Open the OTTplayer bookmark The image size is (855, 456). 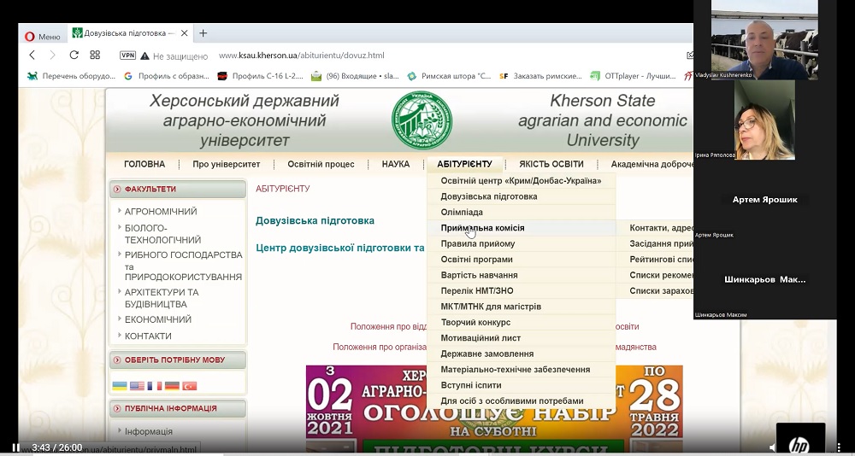tap(634, 76)
